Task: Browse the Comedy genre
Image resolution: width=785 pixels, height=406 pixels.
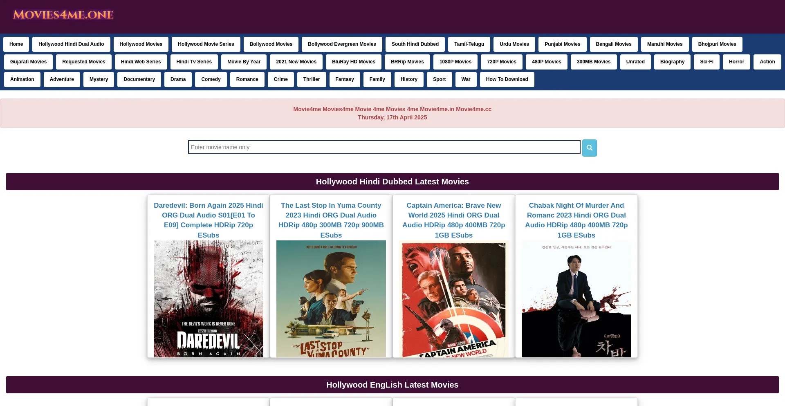Action: (211, 79)
